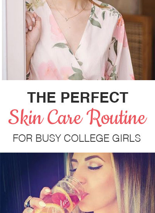Screen dimensions: 155x213
Task: Click the bottom photo of woman drinking
Action: click(77, 183)
